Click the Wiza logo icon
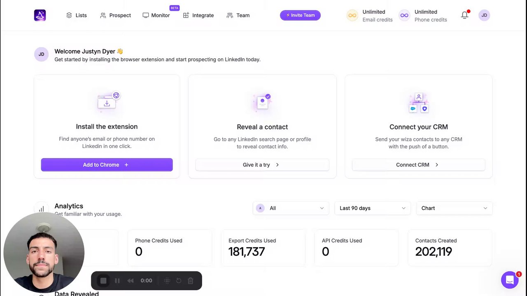Screen dimensions: 527x296 [x=40, y=15]
